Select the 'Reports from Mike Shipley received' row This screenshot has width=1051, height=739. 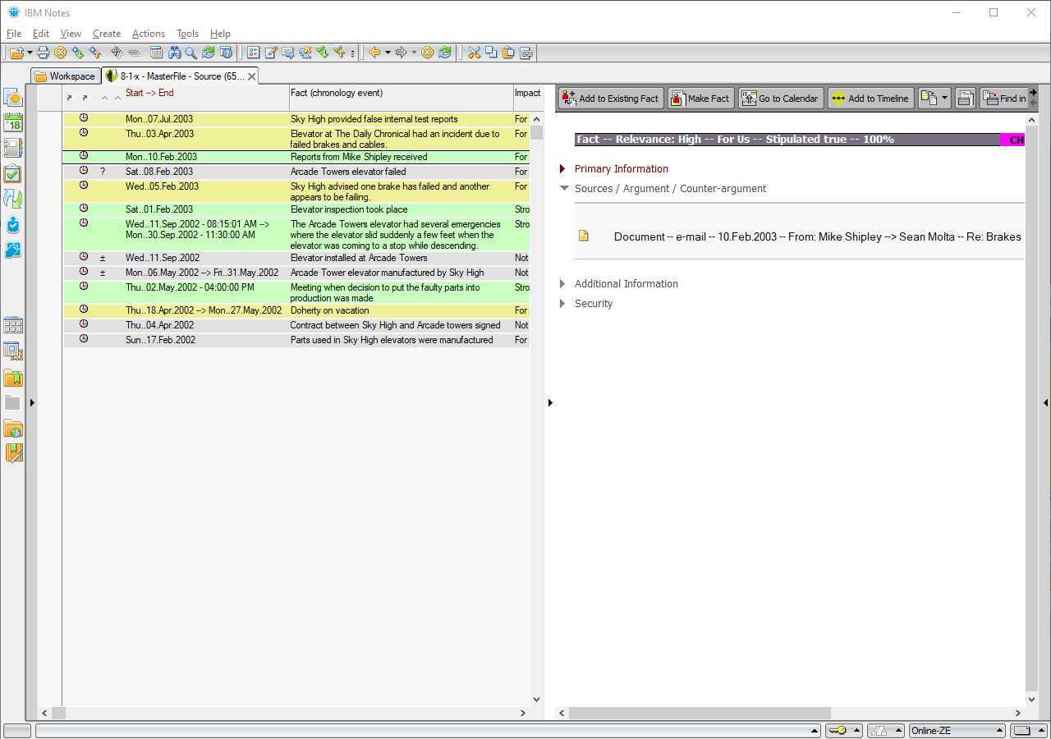[x=358, y=157]
